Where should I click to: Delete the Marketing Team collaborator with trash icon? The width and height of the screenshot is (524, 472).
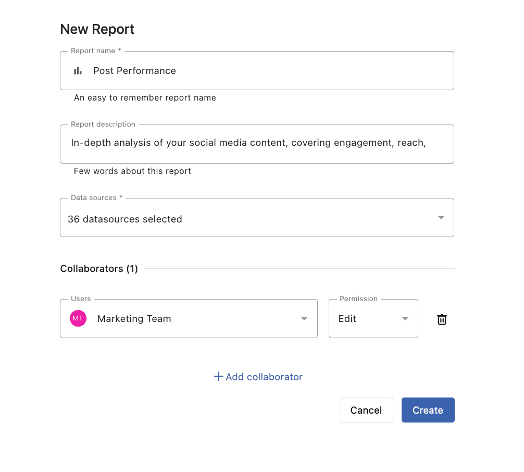tap(442, 319)
